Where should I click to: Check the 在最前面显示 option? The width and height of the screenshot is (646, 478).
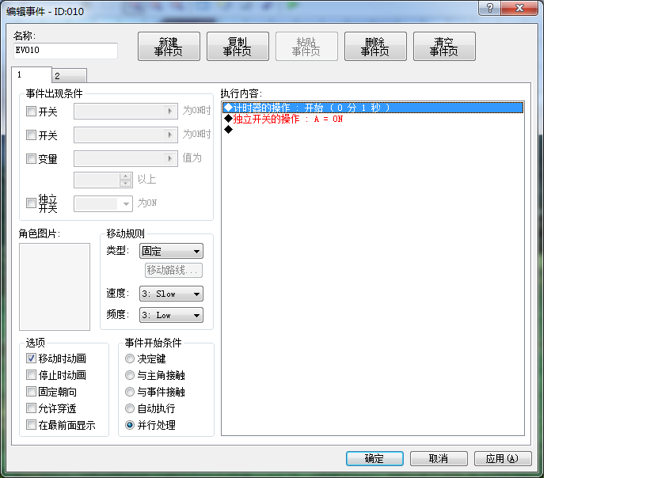pyautogui.click(x=31, y=424)
